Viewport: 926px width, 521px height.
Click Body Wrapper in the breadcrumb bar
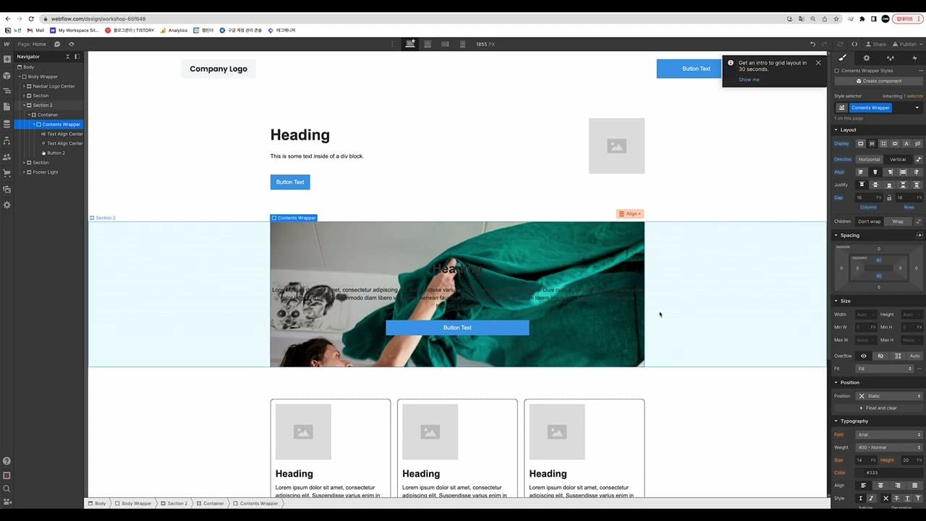point(136,503)
